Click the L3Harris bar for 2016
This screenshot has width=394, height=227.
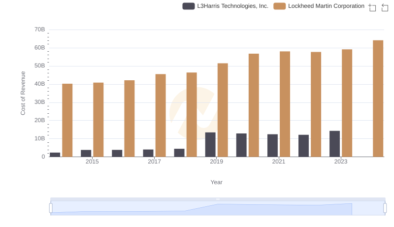pos(117,154)
